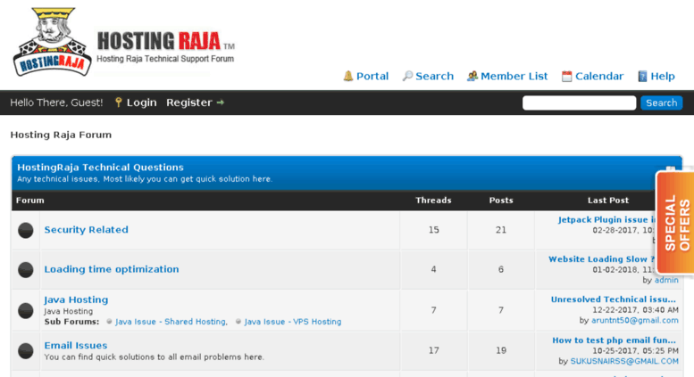The width and height of the screenshot is (694, 377).
Task: Click the Member List people icon
Action: pos(472,77)
